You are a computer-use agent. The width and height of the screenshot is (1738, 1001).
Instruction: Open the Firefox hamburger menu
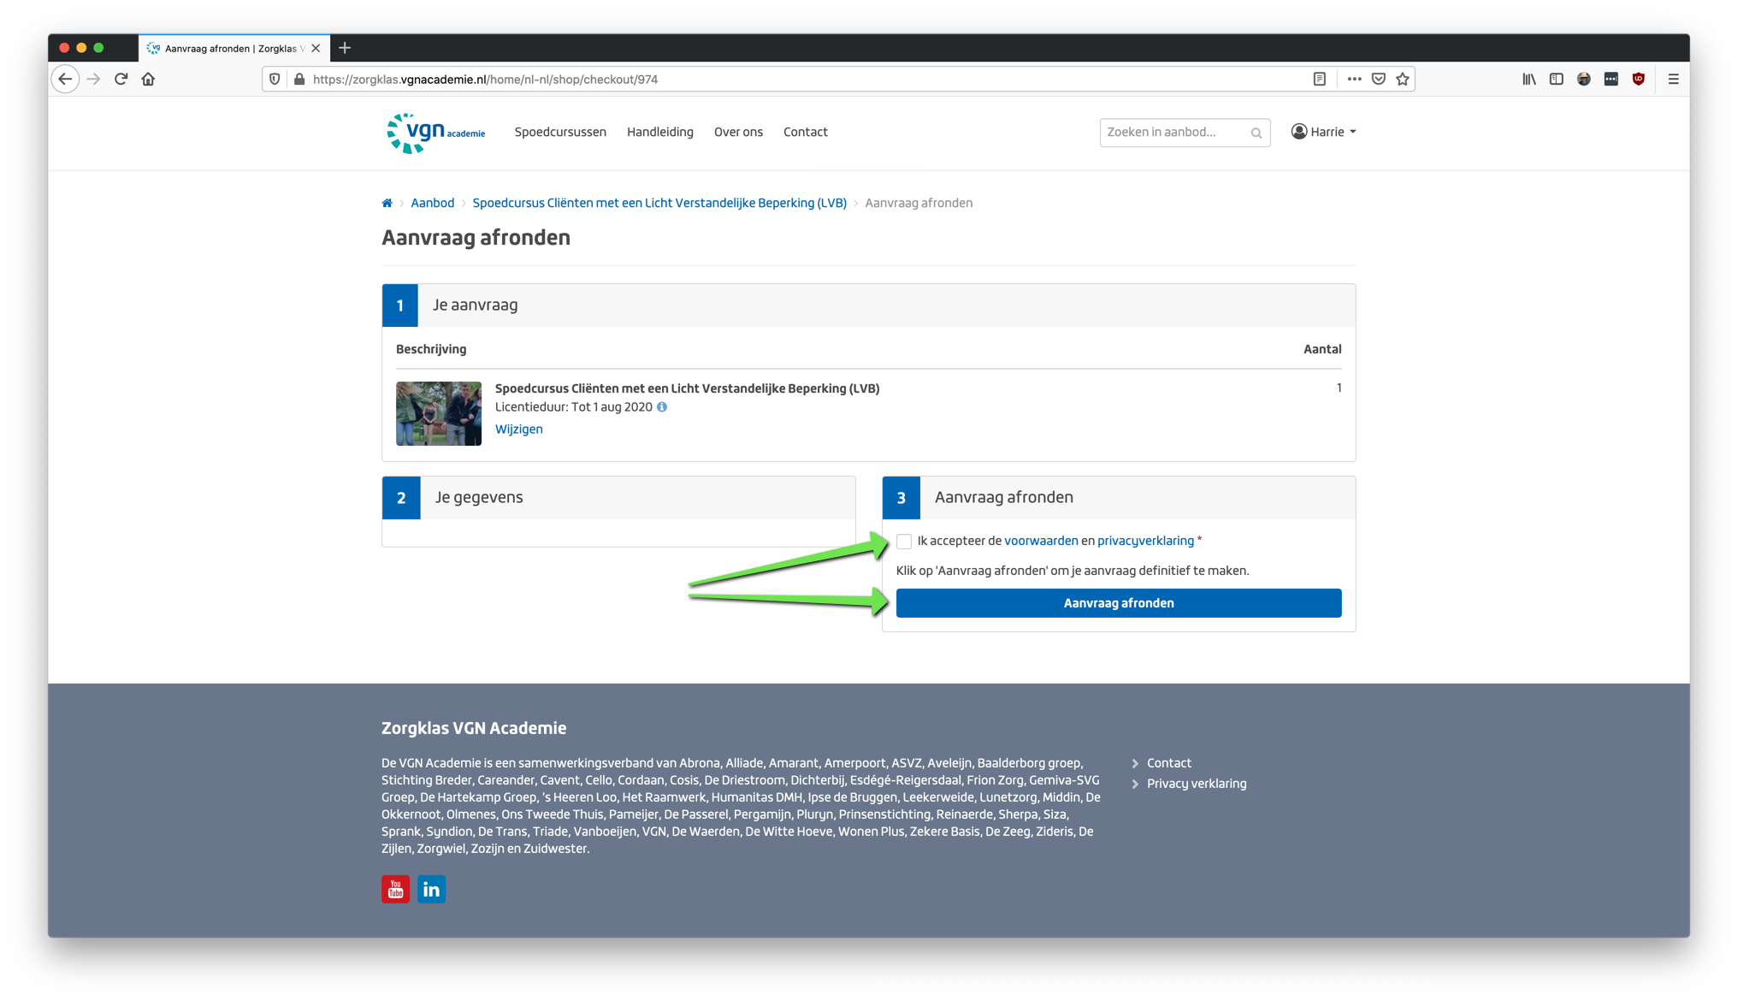[x=1673, y=79]
